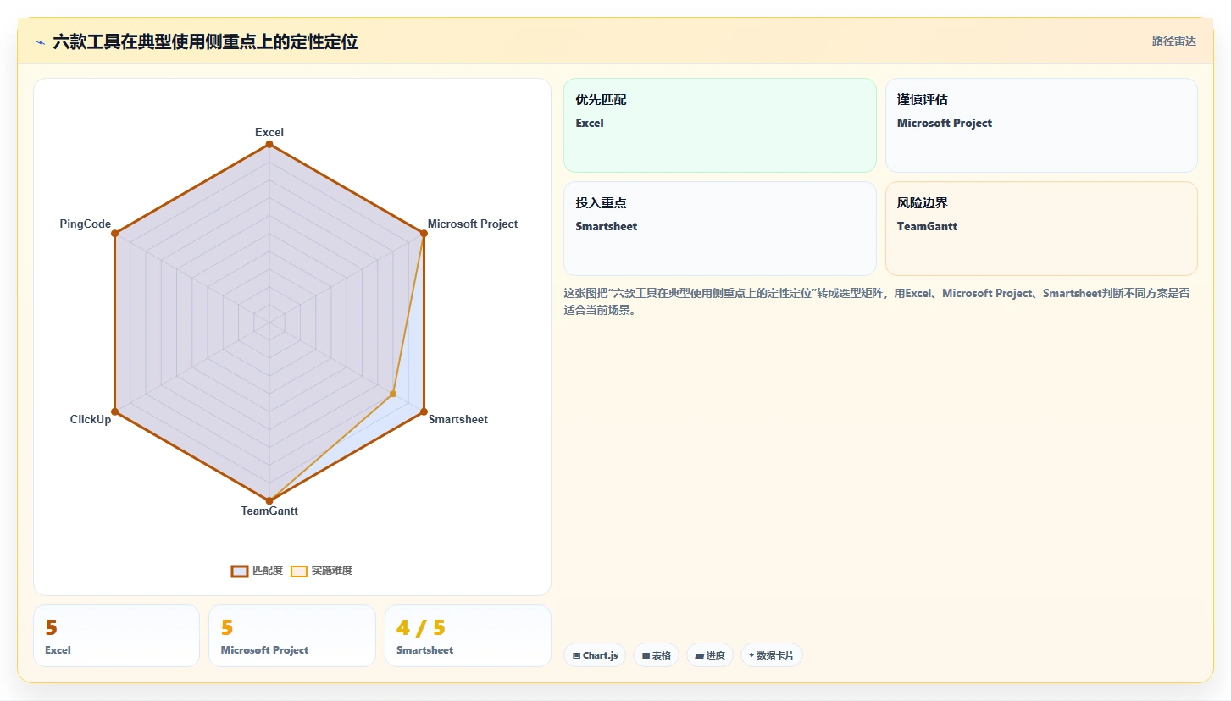Click the Excel axis label on radar
The height and width of the screenshot is (701, 1231).
(x=269, y=132)
